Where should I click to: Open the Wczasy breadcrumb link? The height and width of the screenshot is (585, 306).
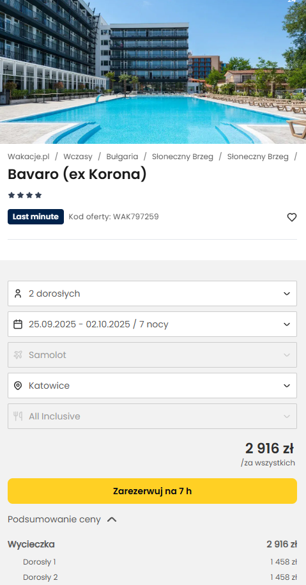pos(77,157)
